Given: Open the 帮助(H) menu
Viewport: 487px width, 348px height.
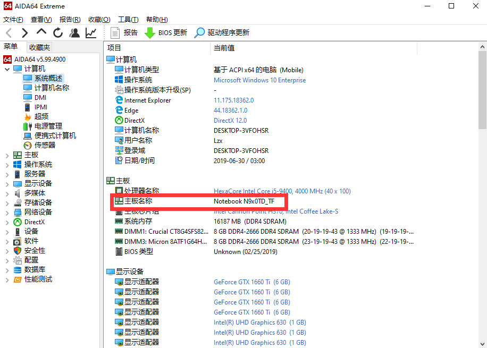Looking at the screenshot, I should coord(157,20).
